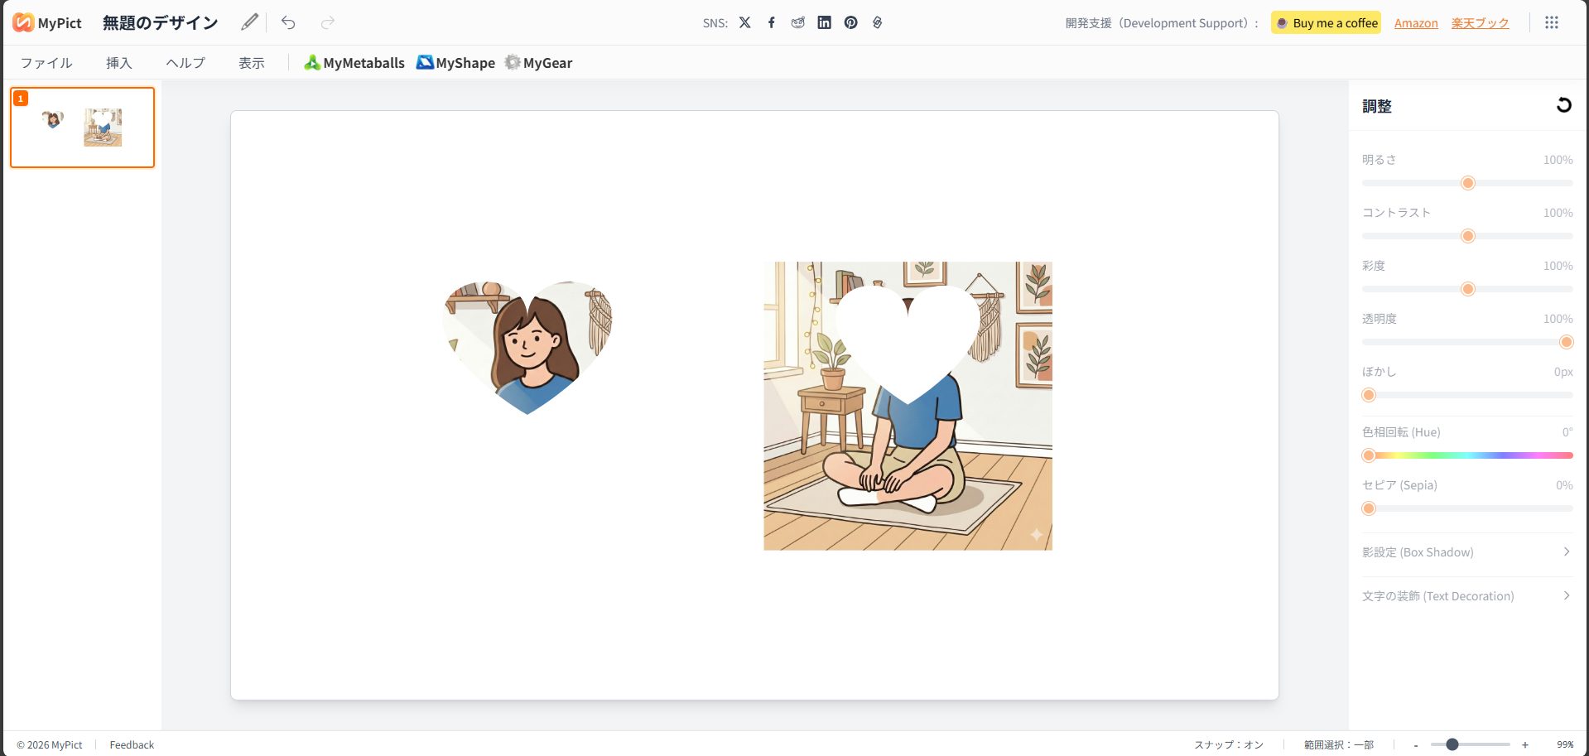Share on Pinterest via SNS icon
The image size is (1589, 756).
point(850,22)
